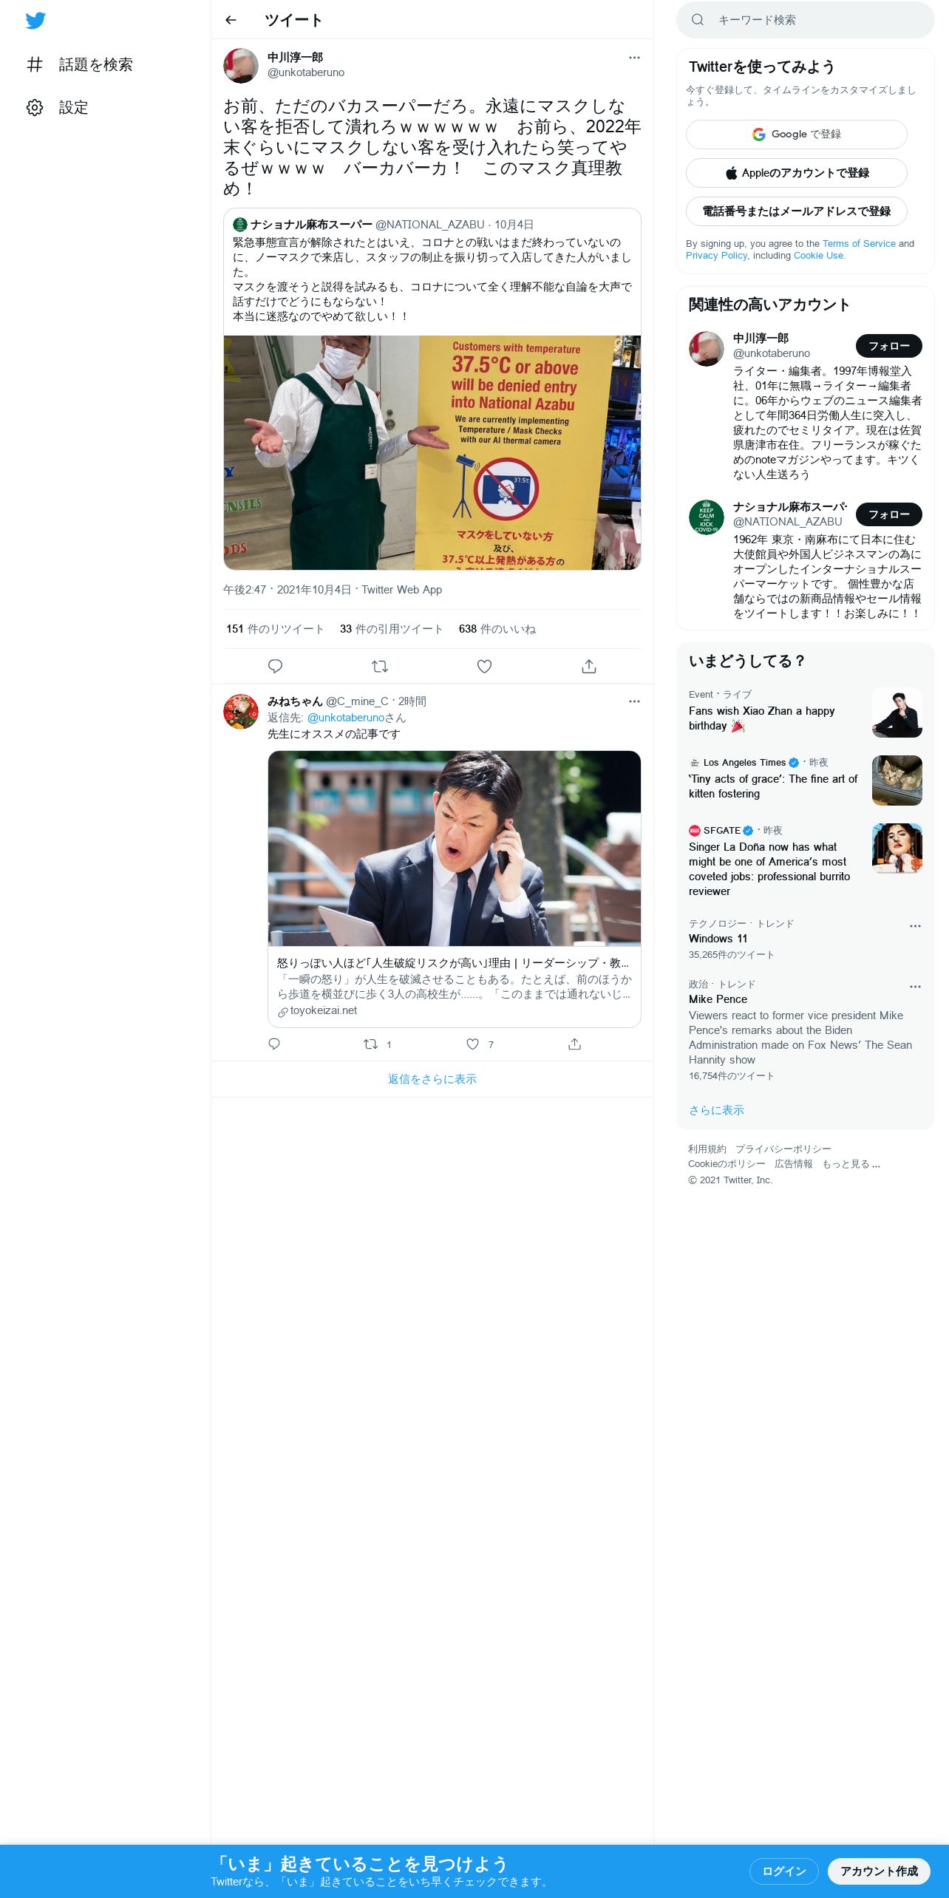View 151 件のリツイート
Viewport: 949px width, 1898px height.
click(x=275, y=629)
